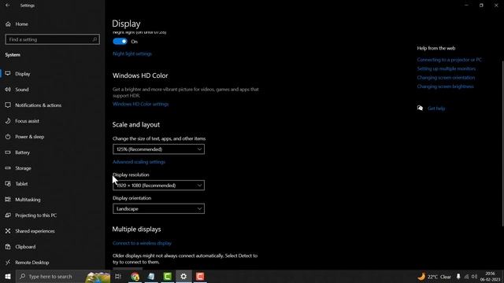This screenshot has width=504, height=283.
Task: Click the Settings page vertical scrollbar
Action: pos(502,143)
